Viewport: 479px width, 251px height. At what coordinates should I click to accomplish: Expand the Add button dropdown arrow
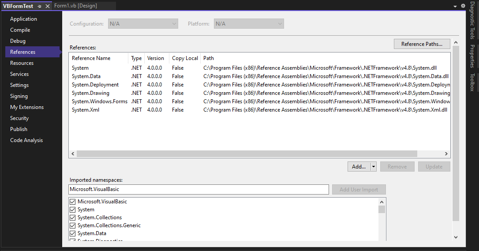click(x=373, y=167)
